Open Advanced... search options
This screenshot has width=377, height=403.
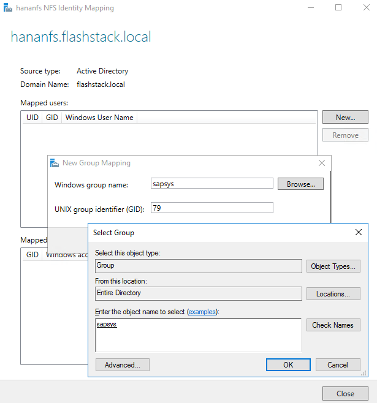pos(123,365)
